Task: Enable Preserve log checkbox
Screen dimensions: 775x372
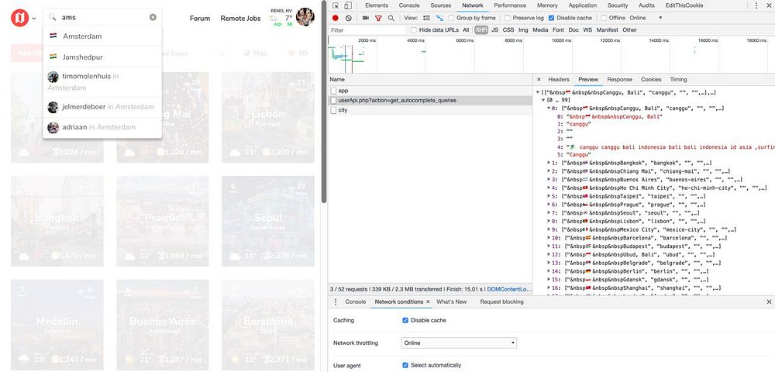Action: coord(508,18)
